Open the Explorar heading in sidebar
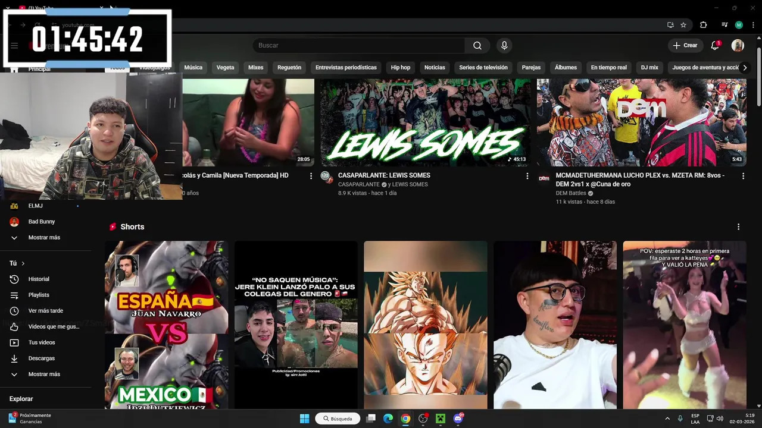 (x=21, y=399)
